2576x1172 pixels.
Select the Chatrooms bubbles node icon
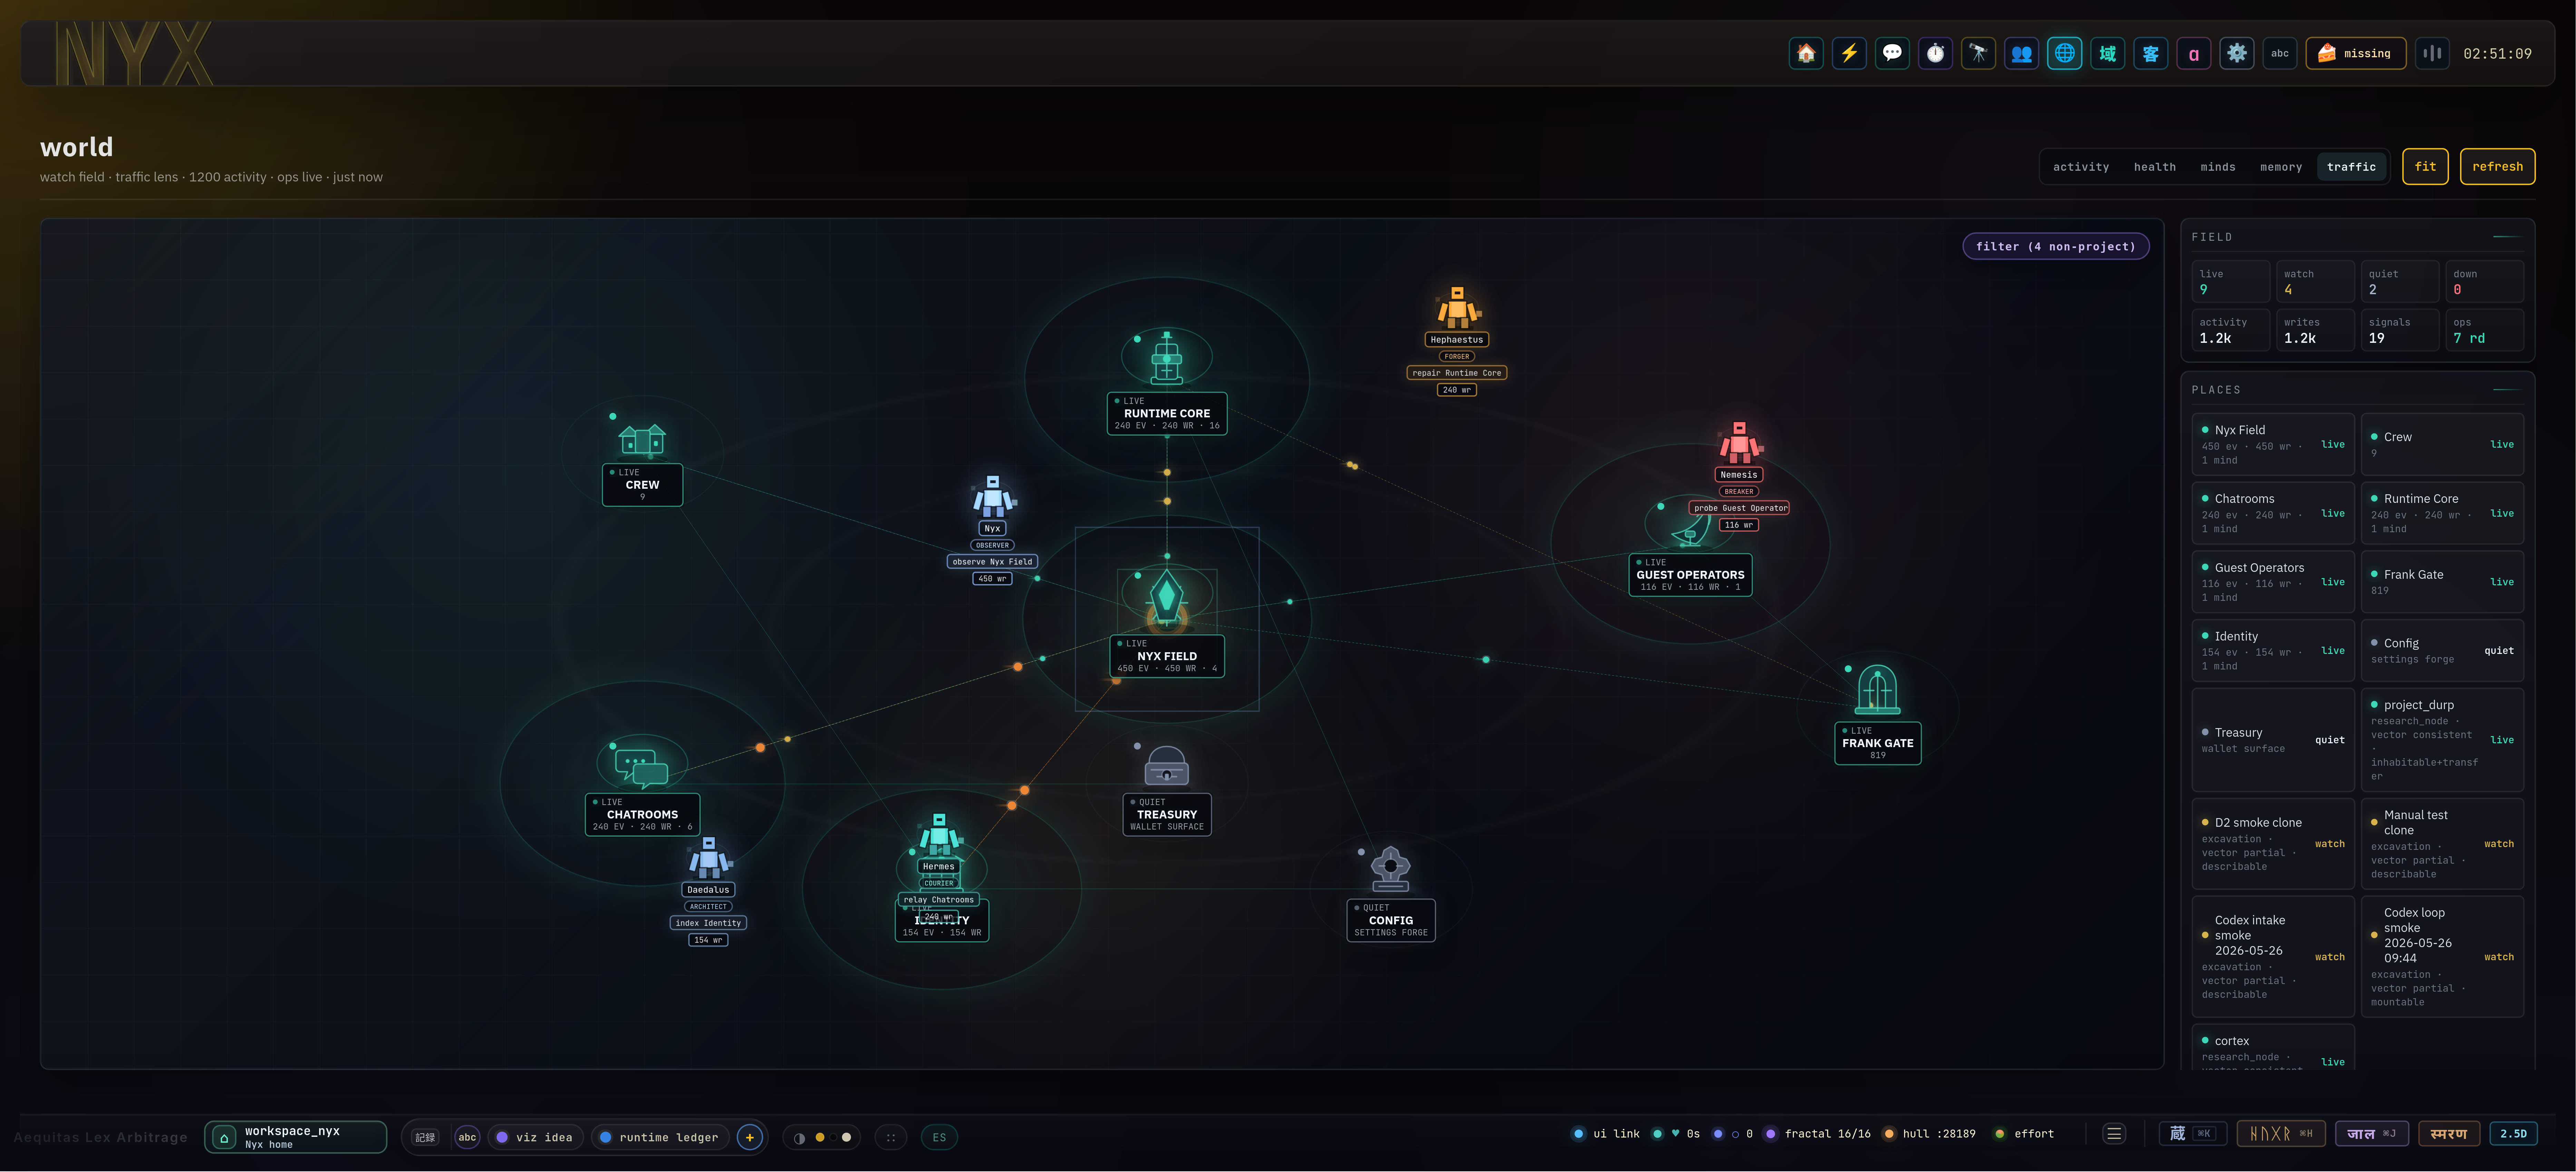[x=641, y=768]
